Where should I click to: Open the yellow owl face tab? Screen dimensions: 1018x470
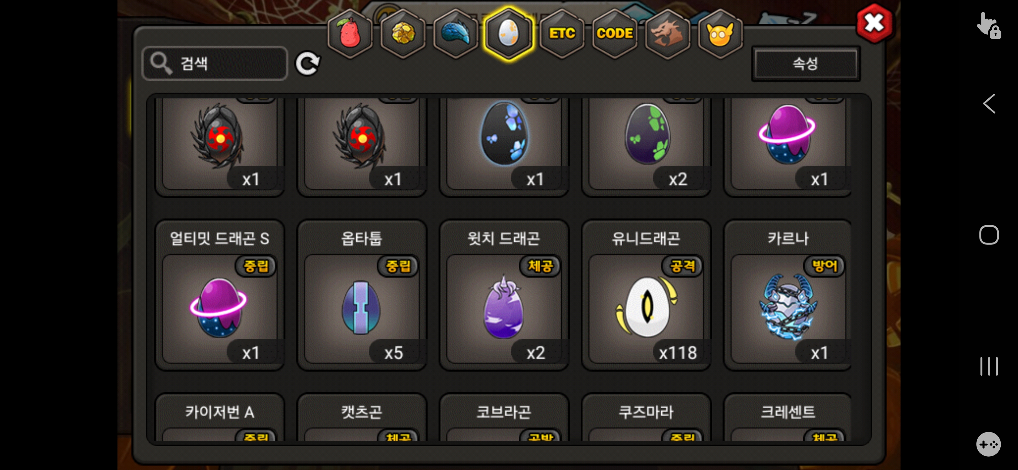(x=720, y=34)
